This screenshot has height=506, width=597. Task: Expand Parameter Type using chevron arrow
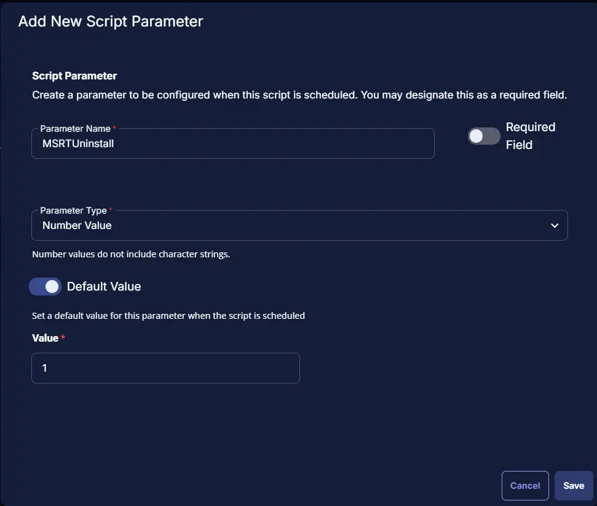(555, 225)
